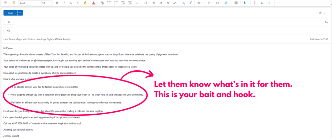
Task: Toggle Underline formatting
Action: tap(71, 3)
